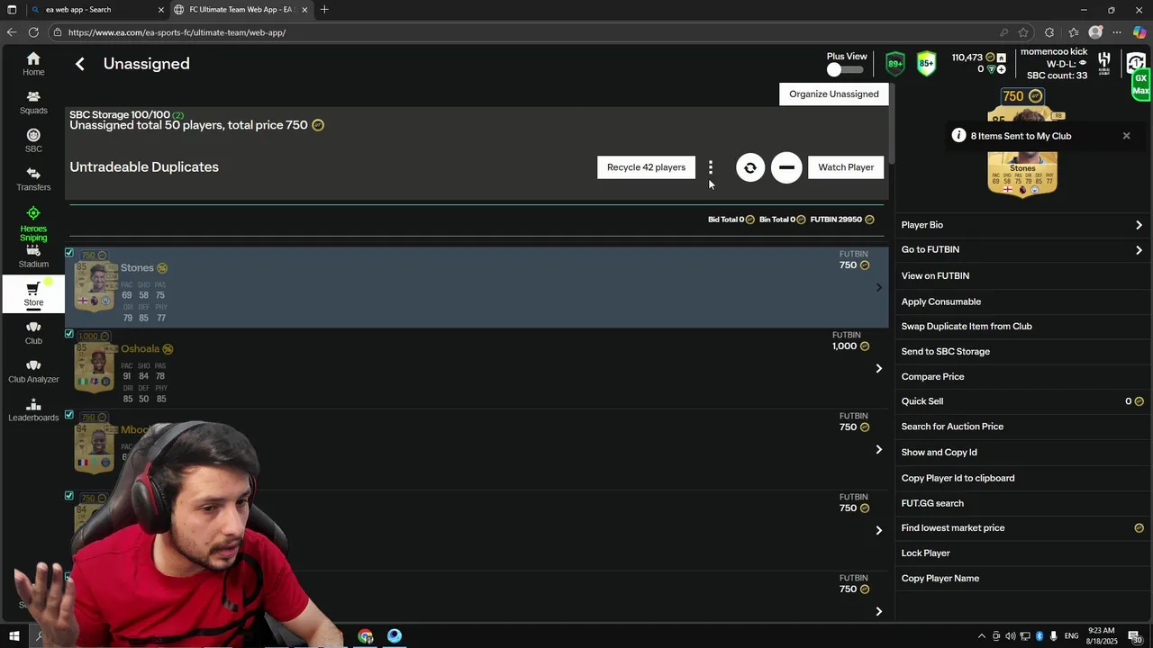
Task: Open Club Analyzer
Action: click(33, 371)
